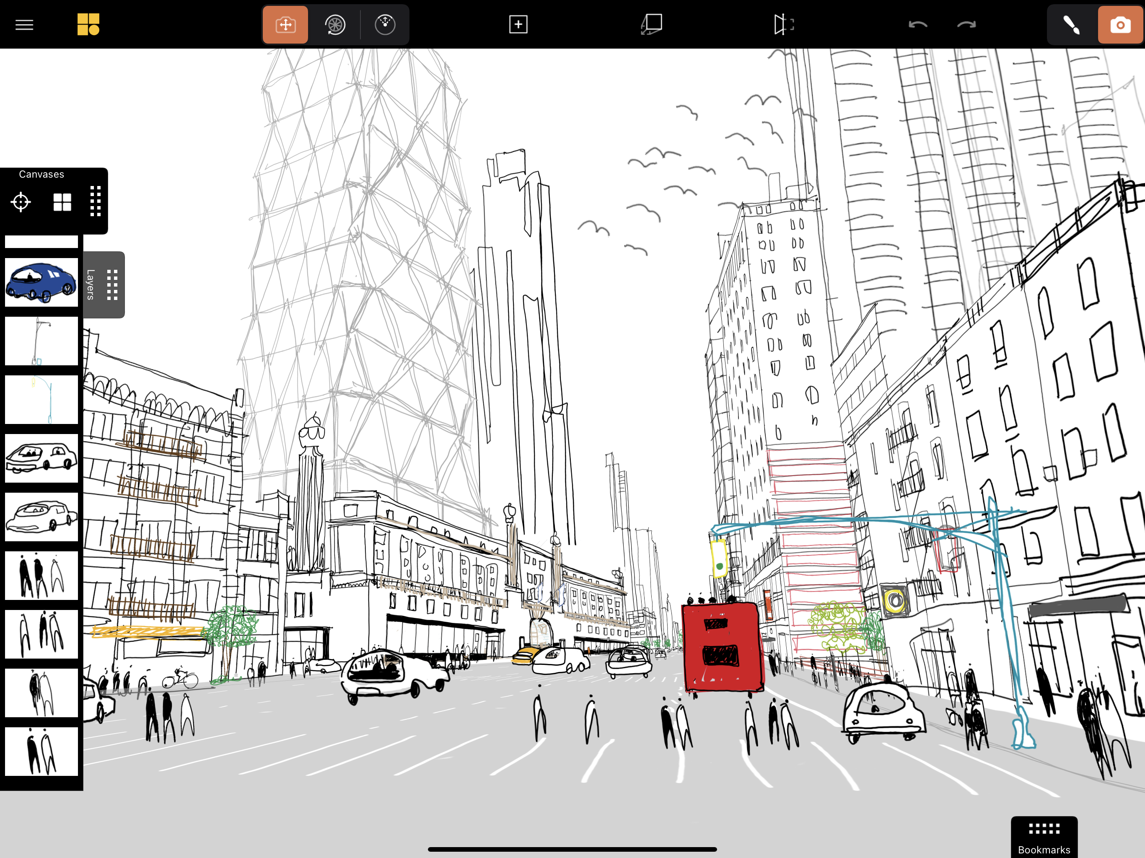Click the canvas transform tool icon
Screen dimensions: 1145x858
[652, 24]
